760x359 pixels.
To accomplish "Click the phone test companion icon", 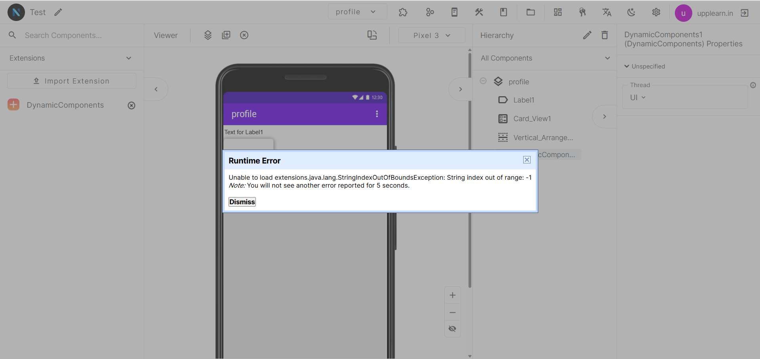I will point(454,12).
